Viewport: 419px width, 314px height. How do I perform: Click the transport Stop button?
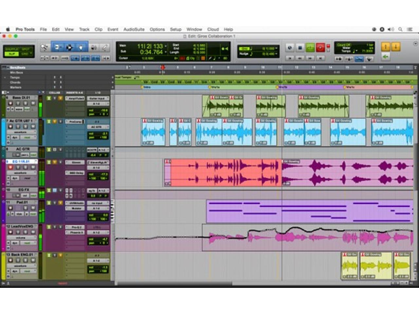300,48
